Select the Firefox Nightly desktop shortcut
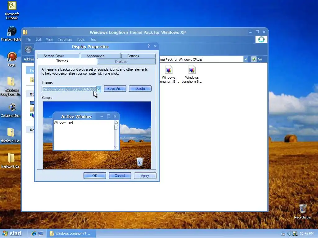This screenshot has width=318, height=238. pyautogui.click(x=11, y=34)
